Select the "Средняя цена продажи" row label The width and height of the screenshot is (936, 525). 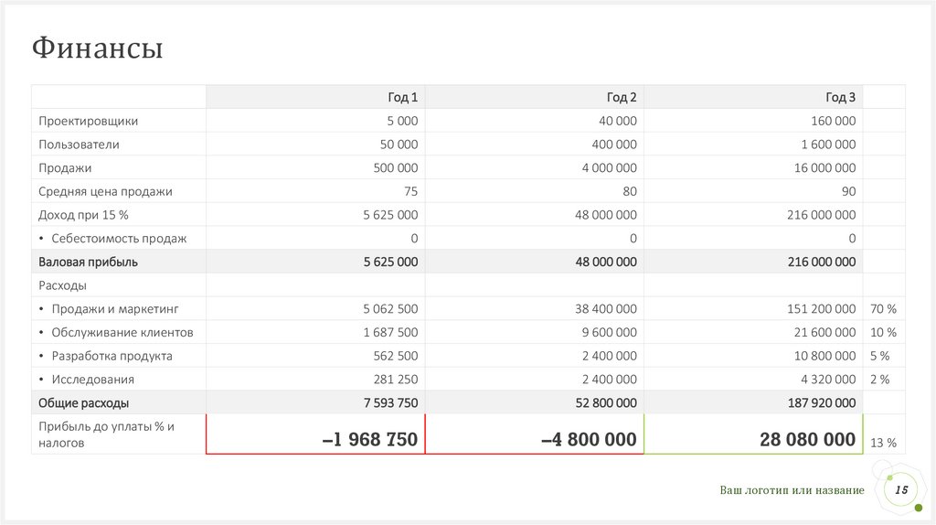click(x=105, y=191)
